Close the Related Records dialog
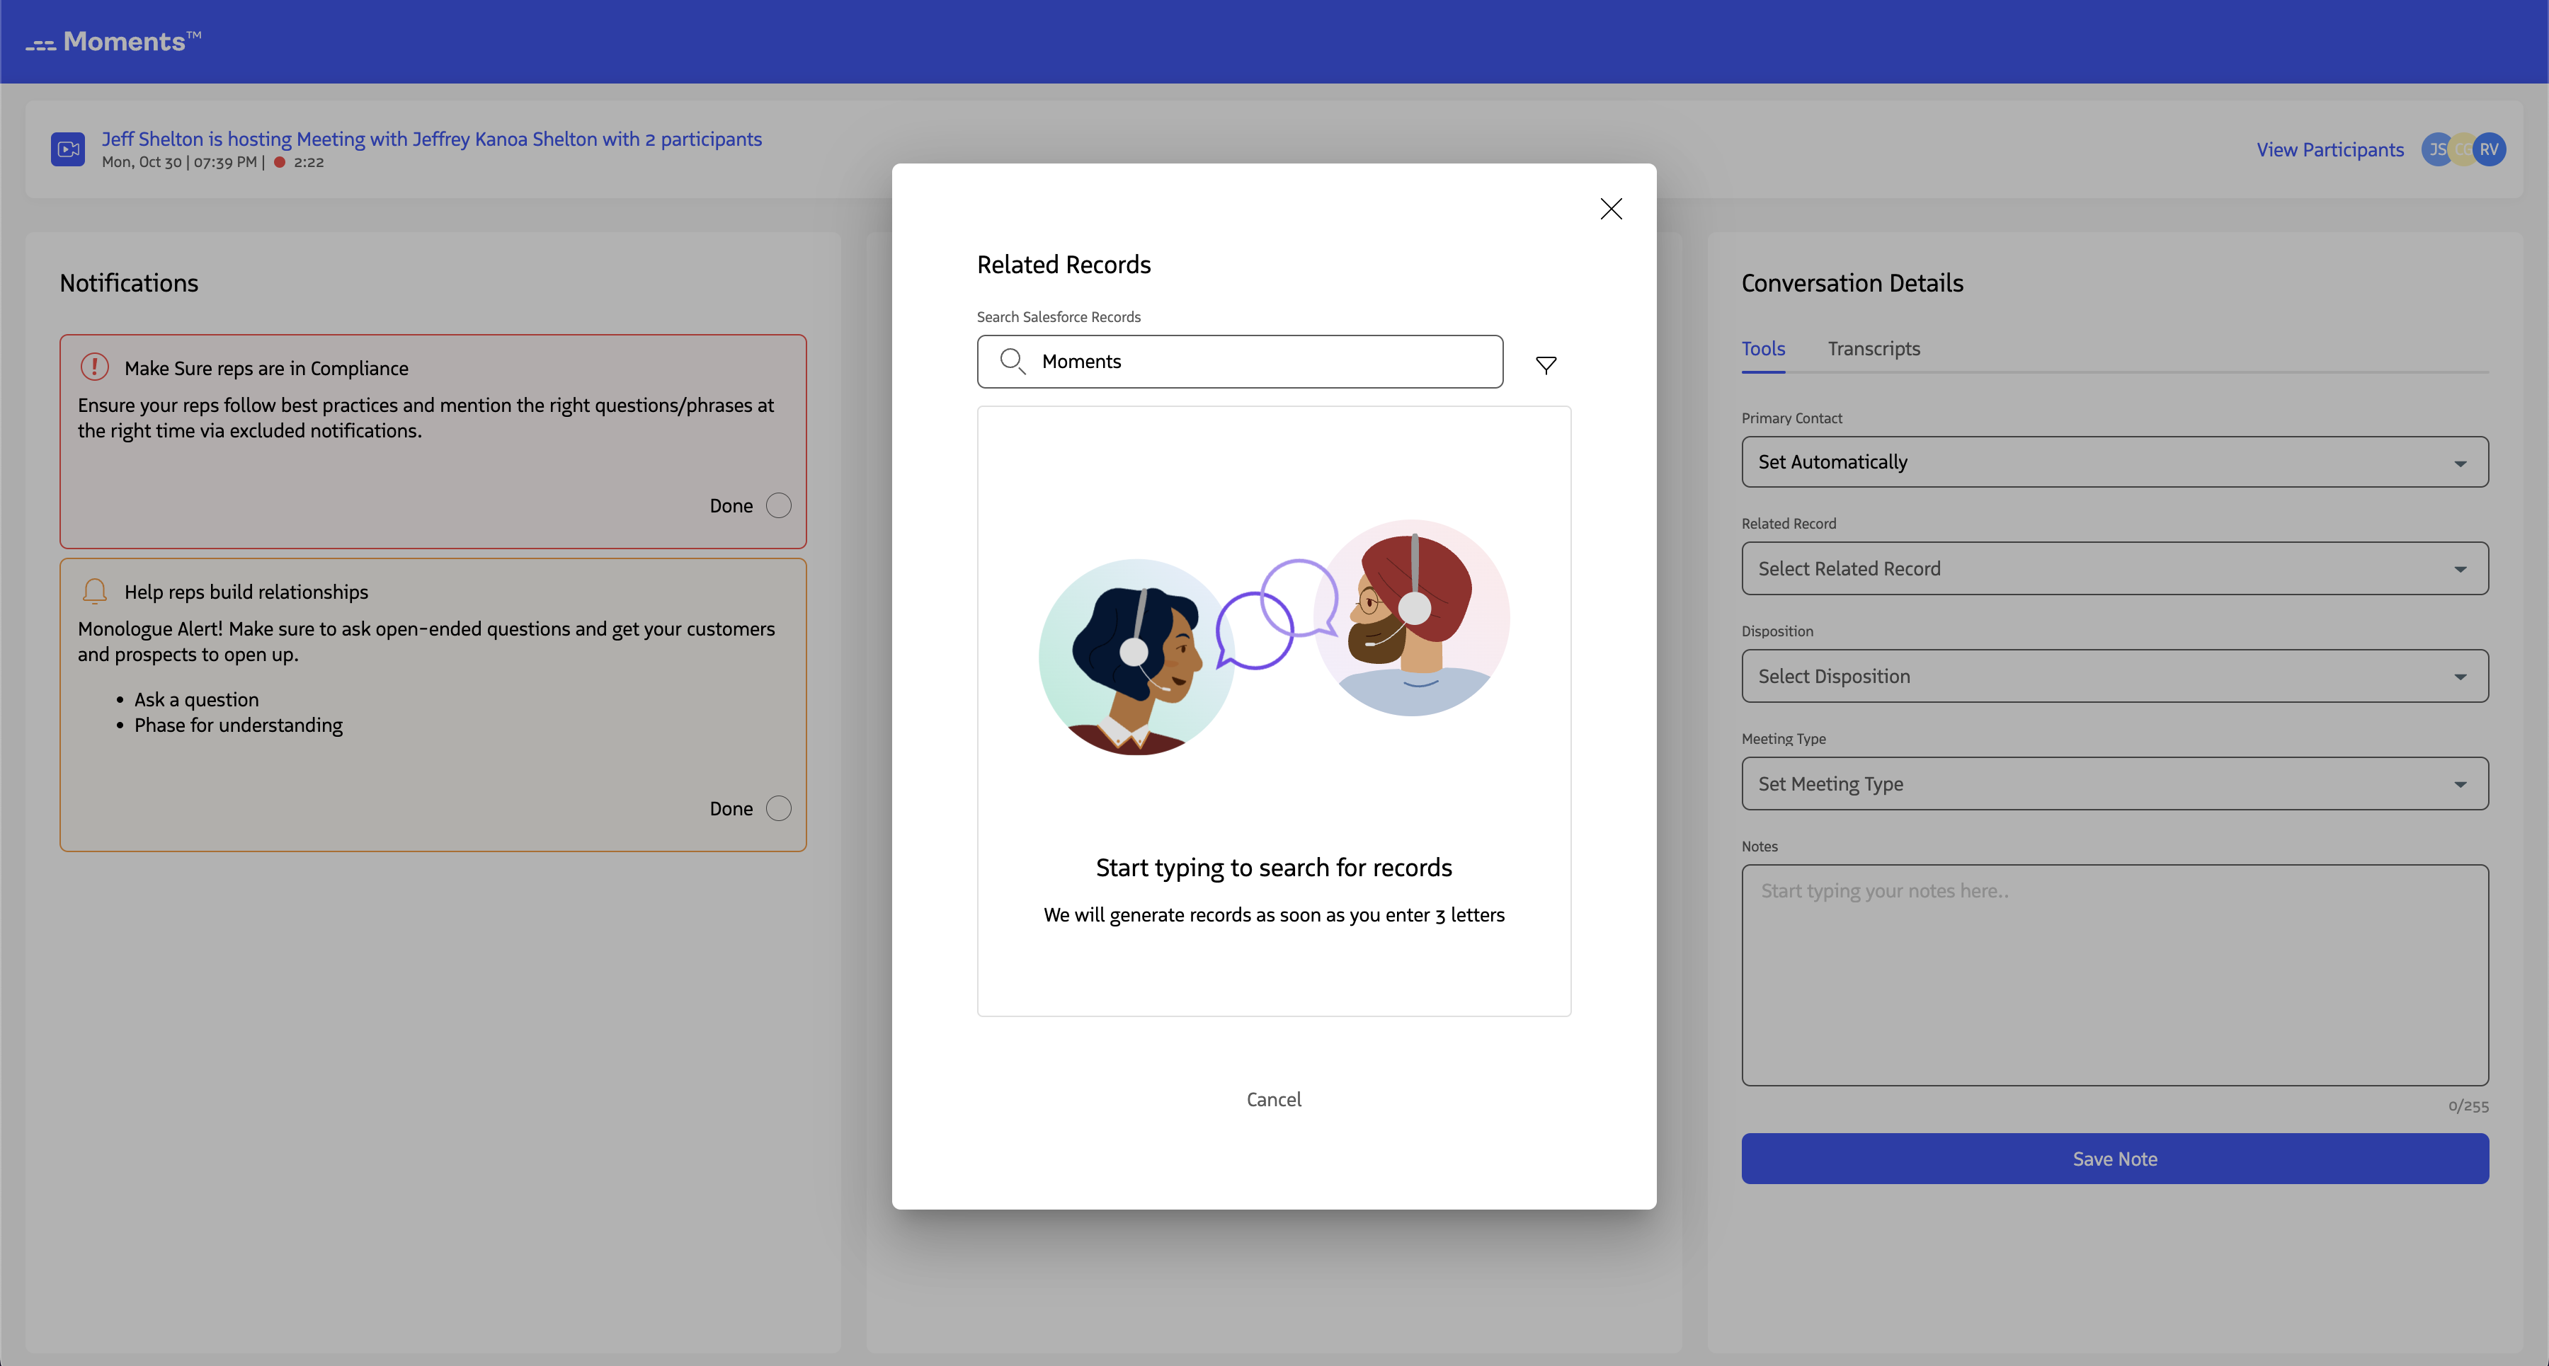Image resolution: width=2549 pixels, height=1366 pixels. coord(1611,209)
